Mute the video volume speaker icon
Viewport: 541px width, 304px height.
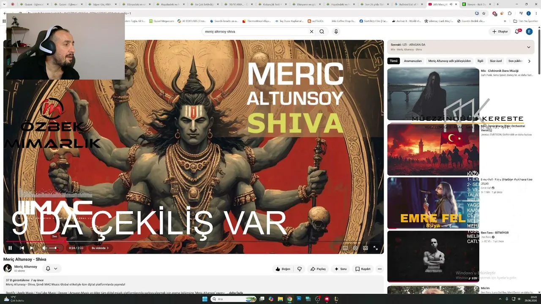pos(44,248)
